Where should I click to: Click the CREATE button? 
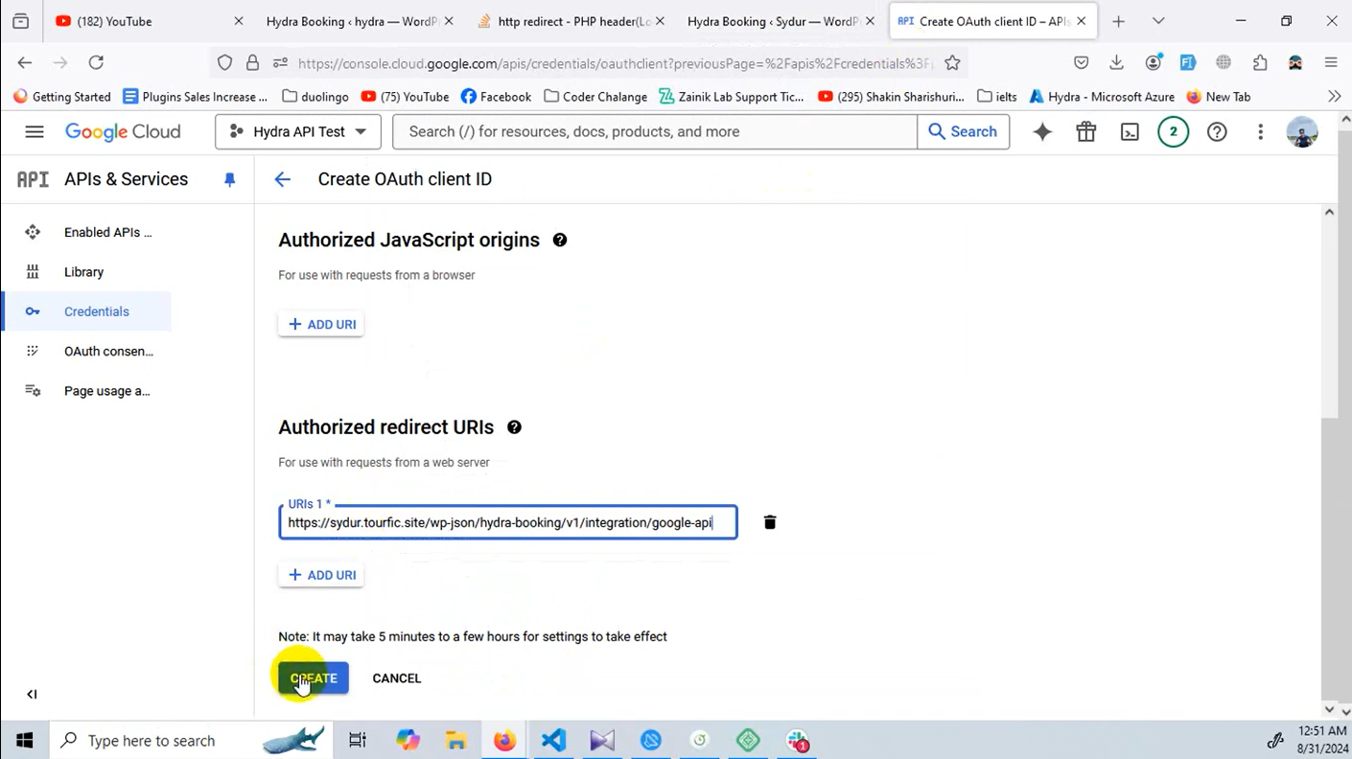pyautogui.click(x=314, y=678)
